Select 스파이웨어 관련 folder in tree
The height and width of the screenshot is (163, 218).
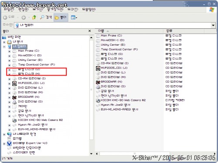24,153
